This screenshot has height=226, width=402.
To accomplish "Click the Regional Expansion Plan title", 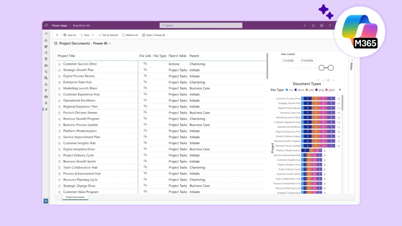I will (x=80, y=107).
